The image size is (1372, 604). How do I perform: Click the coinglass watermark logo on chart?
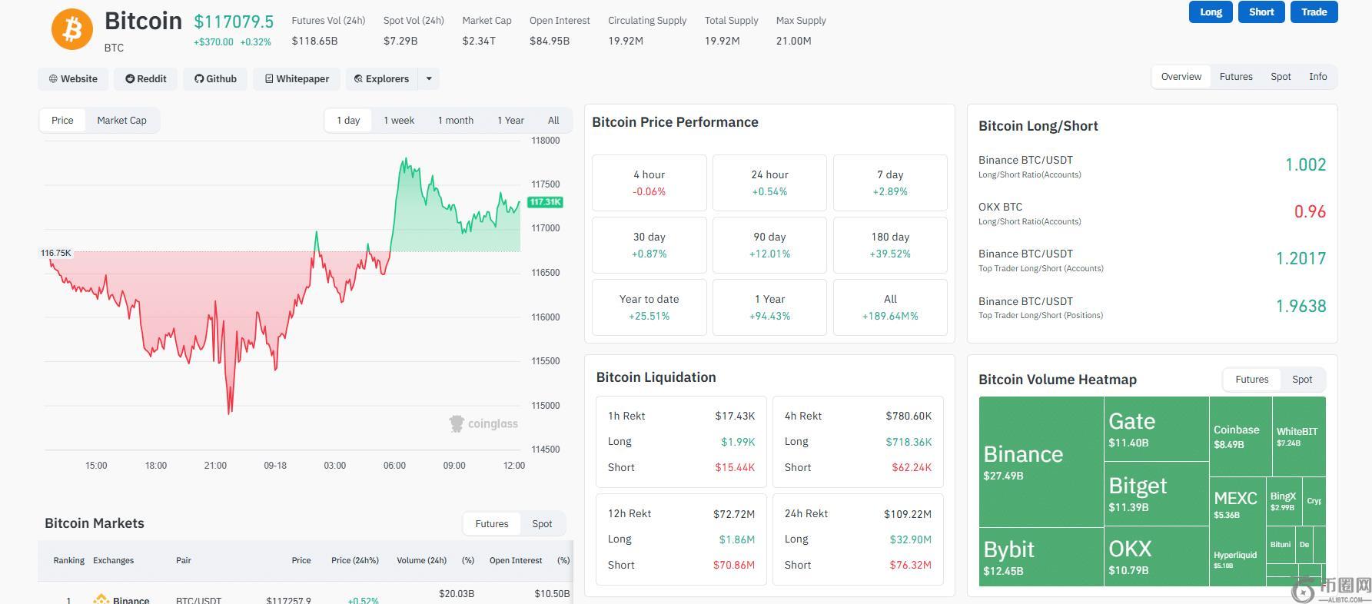(x=483, y=423)
